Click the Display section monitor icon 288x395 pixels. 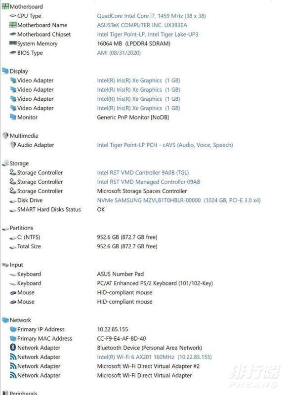coord(5,71)
